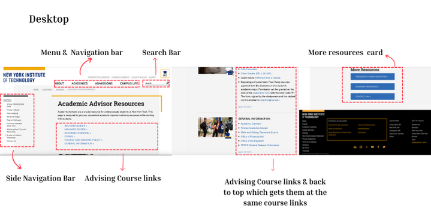Open Architecture & Design footer link
Viewport: 431px width, 220px height.
point(338,125)
